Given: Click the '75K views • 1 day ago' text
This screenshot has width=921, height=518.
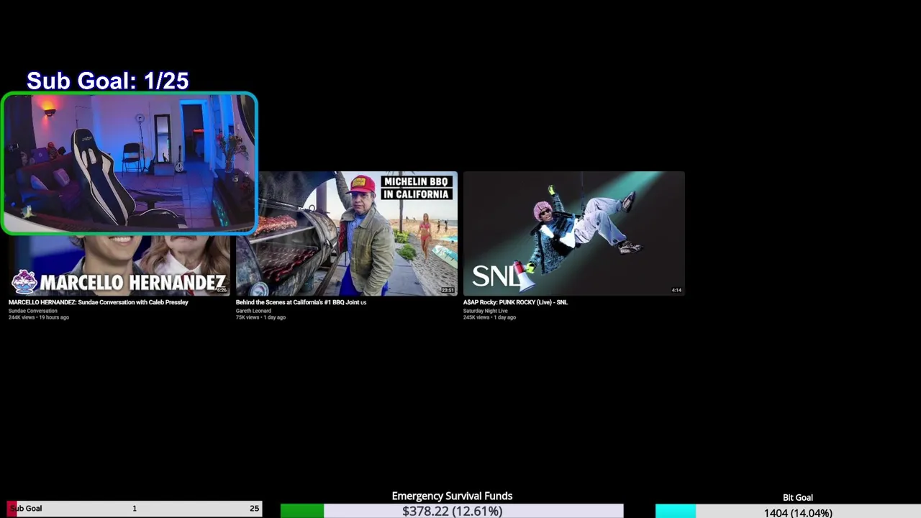Looking at the screenshot, I should [260, 317].
